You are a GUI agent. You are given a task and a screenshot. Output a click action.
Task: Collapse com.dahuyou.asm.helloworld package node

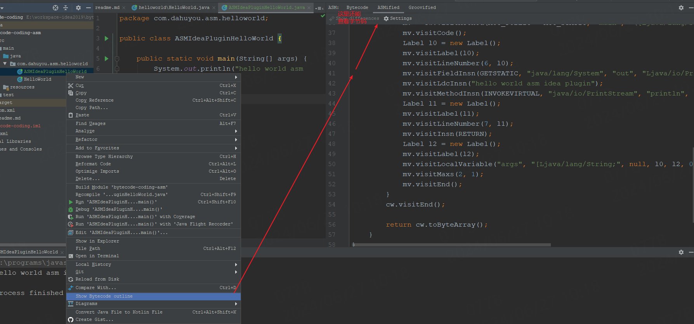[x=5, y=64]
